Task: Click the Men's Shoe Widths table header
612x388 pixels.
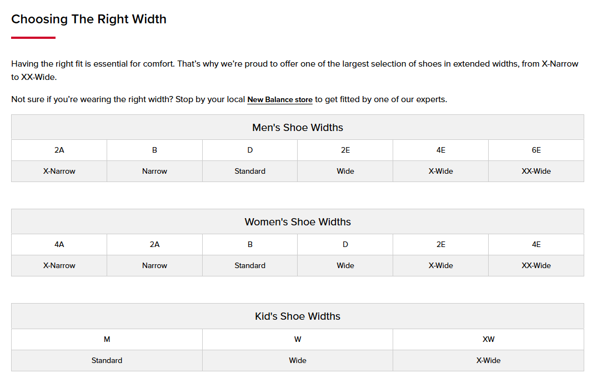Action: click(298, 128)
